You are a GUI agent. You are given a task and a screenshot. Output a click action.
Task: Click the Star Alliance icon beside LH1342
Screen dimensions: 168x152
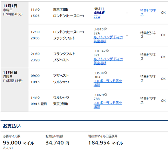107,51
